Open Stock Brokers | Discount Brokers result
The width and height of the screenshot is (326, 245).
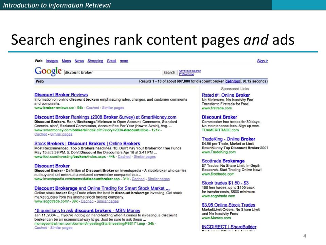click(x=87, y=144)
